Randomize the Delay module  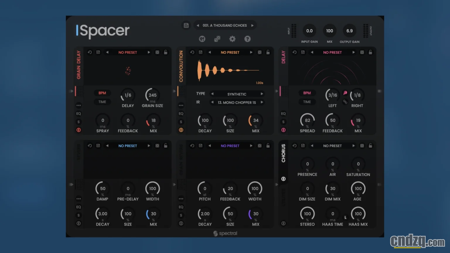point(362,52)
